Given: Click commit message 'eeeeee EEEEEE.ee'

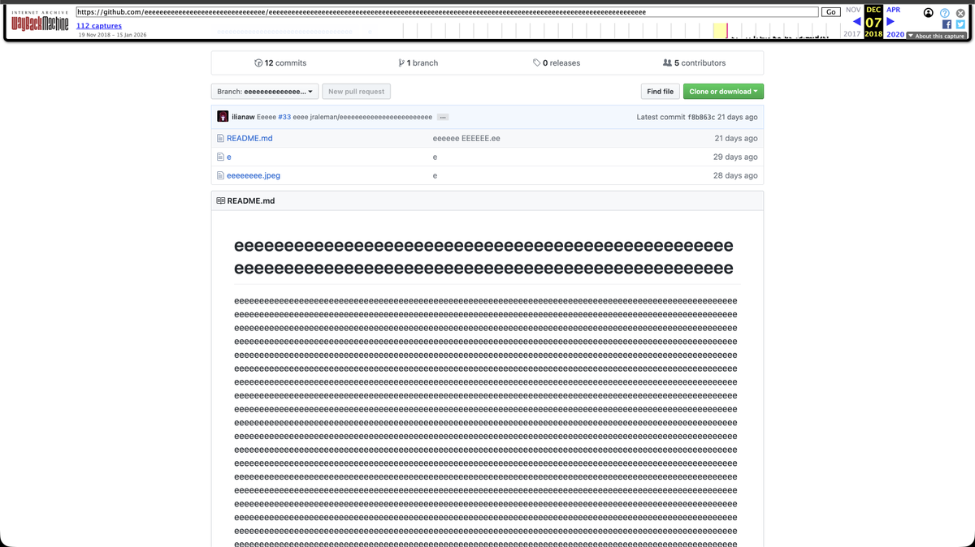Looking at the screenshot, I should pyautogui.click(x=466, y=138).
